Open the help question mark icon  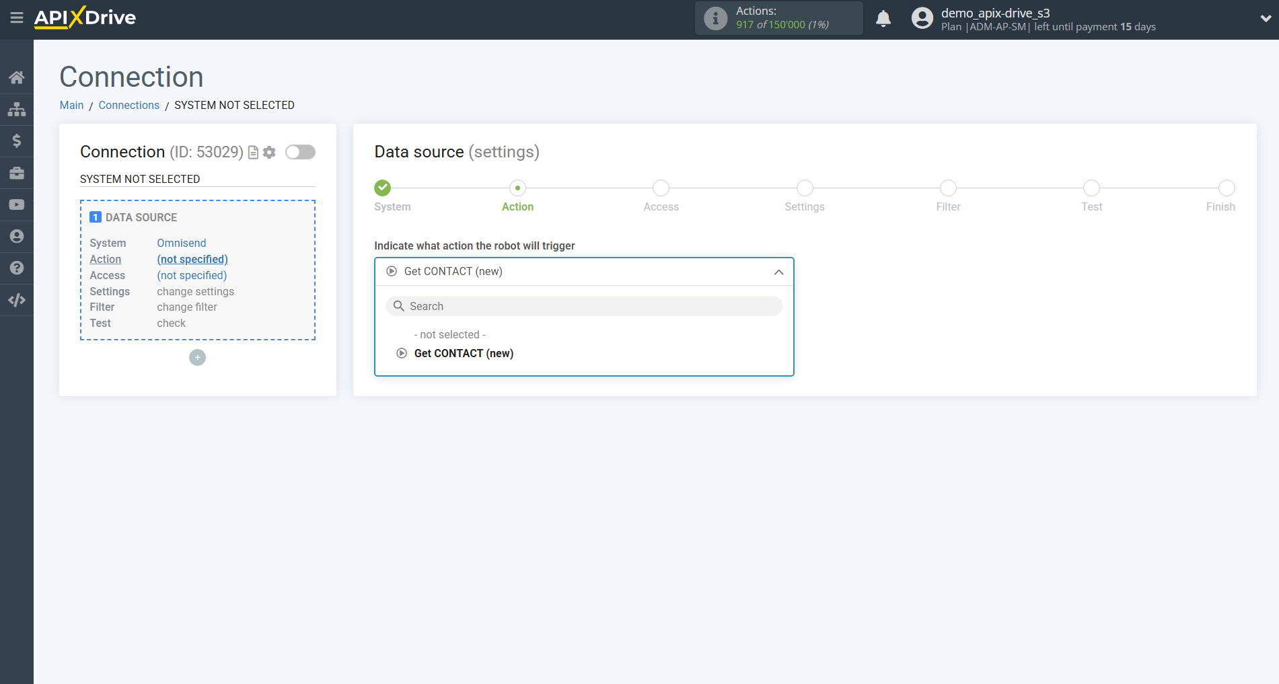coord(17,268)
